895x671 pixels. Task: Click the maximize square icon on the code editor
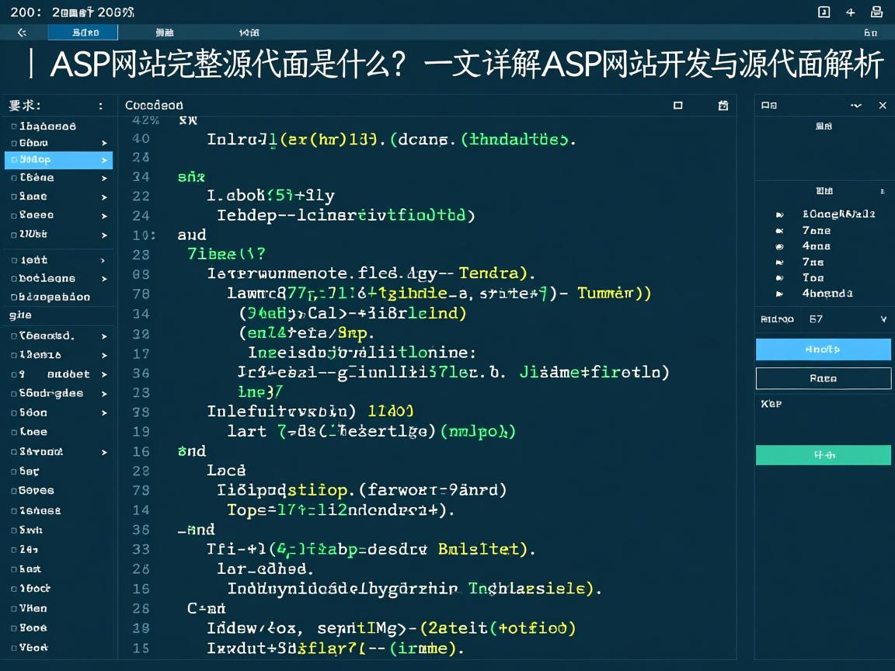tap(678, 105)
